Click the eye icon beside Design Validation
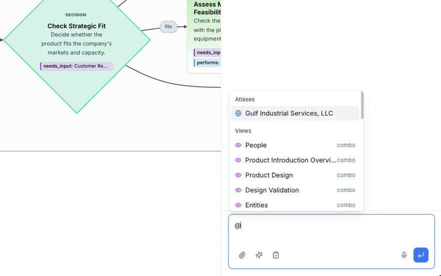Image resolution: width=441 pixels, height=276 pixels. click(x=238, y=190)
